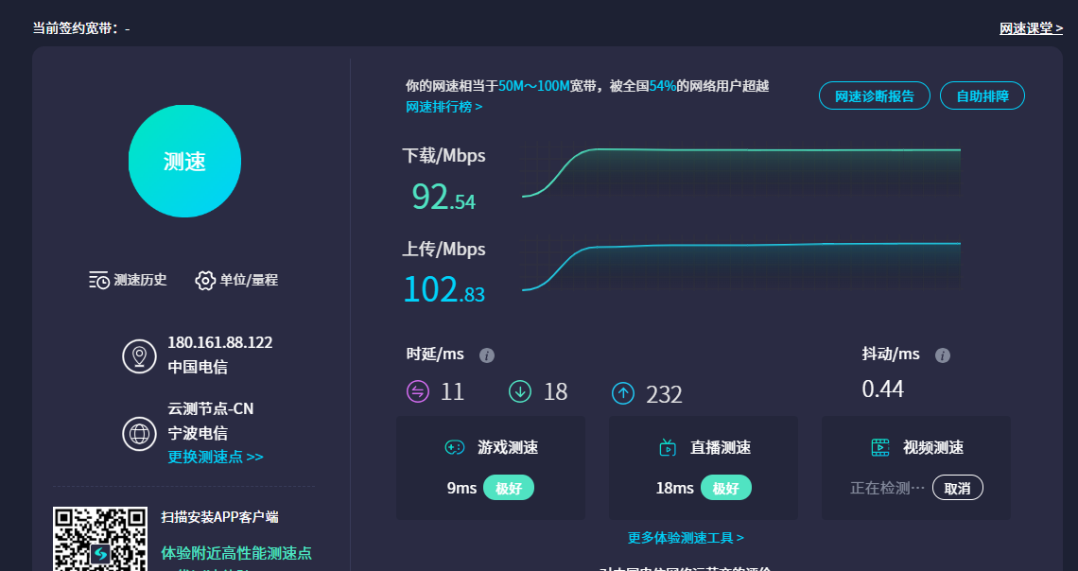Click the upload speed graph
Viewport: 1078px width, 571px height.
coord(740,265)
